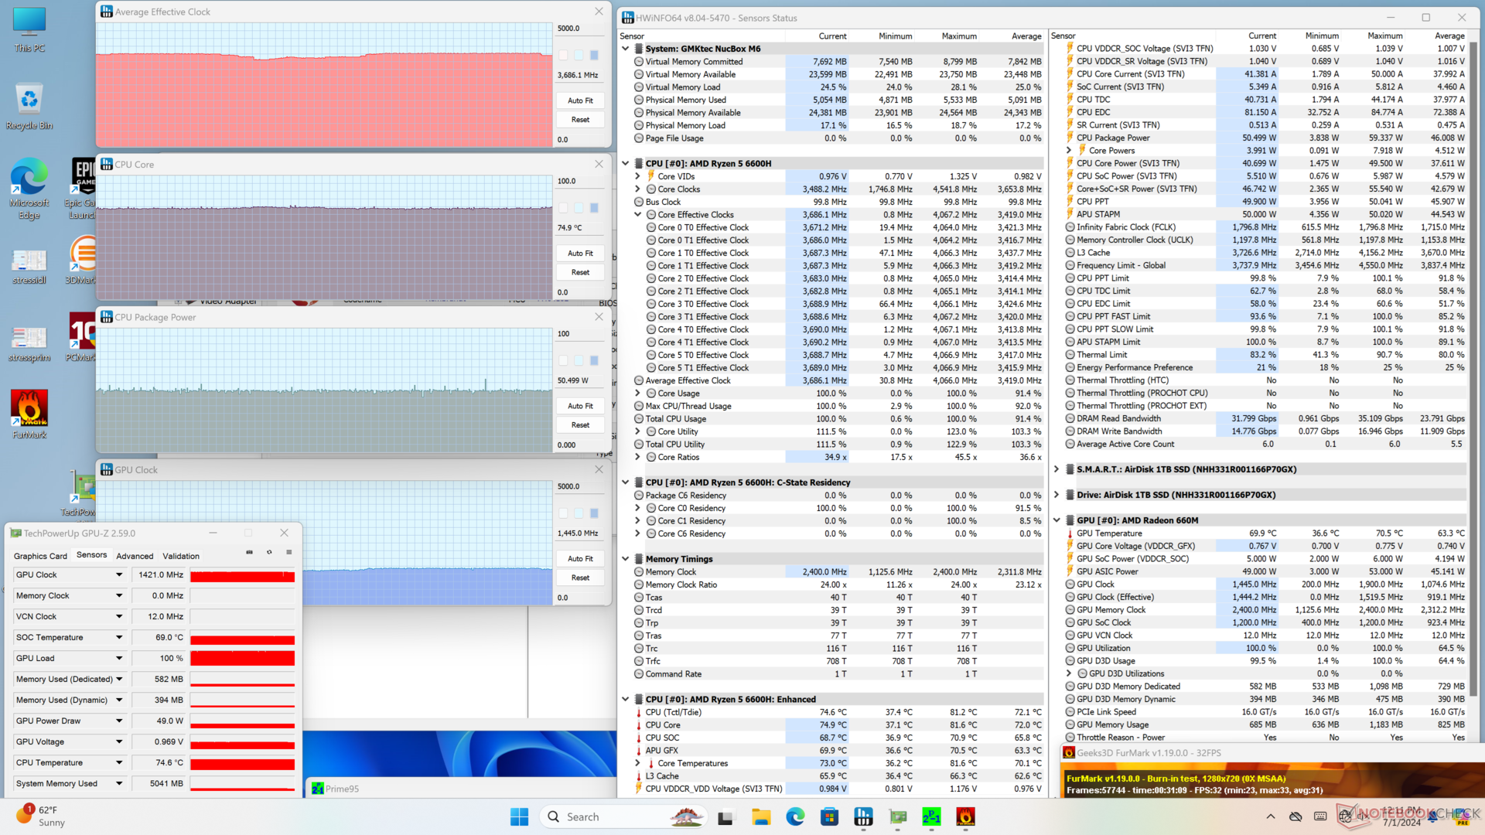This screenshot has width=1485, height=835.
Task: Click the GPU-Z refresh icon
Action: click(269, 552)
